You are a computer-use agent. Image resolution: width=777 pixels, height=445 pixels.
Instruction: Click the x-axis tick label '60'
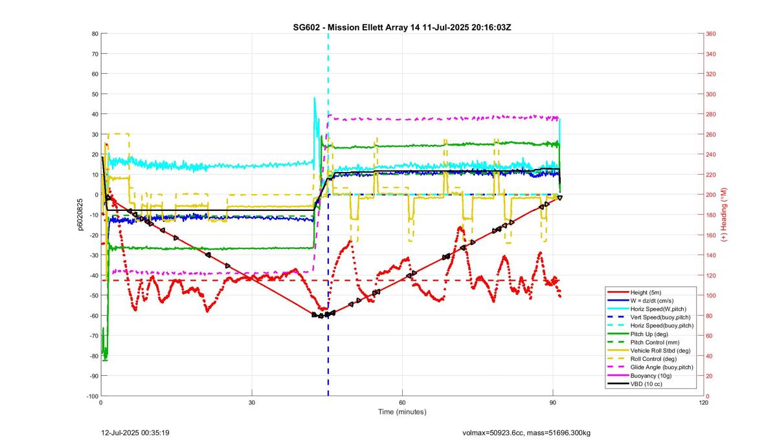click(402, 402)
